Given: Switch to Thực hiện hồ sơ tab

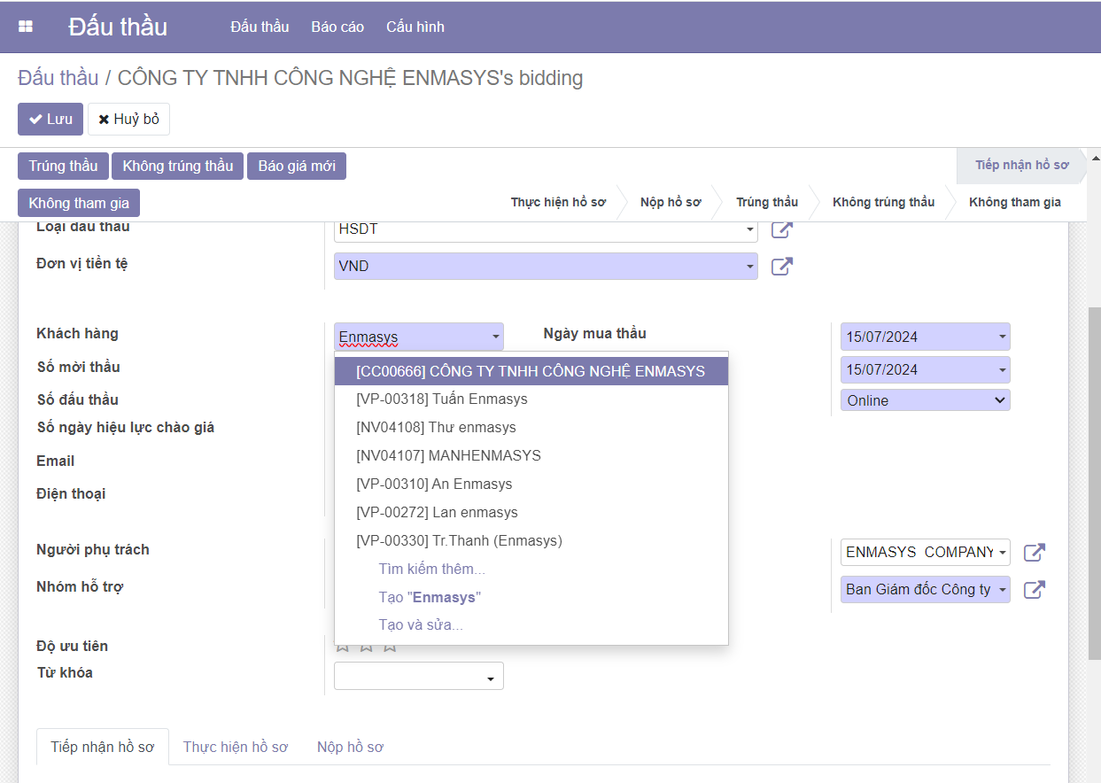Looking at the screenshot, I should pos(235,747).
